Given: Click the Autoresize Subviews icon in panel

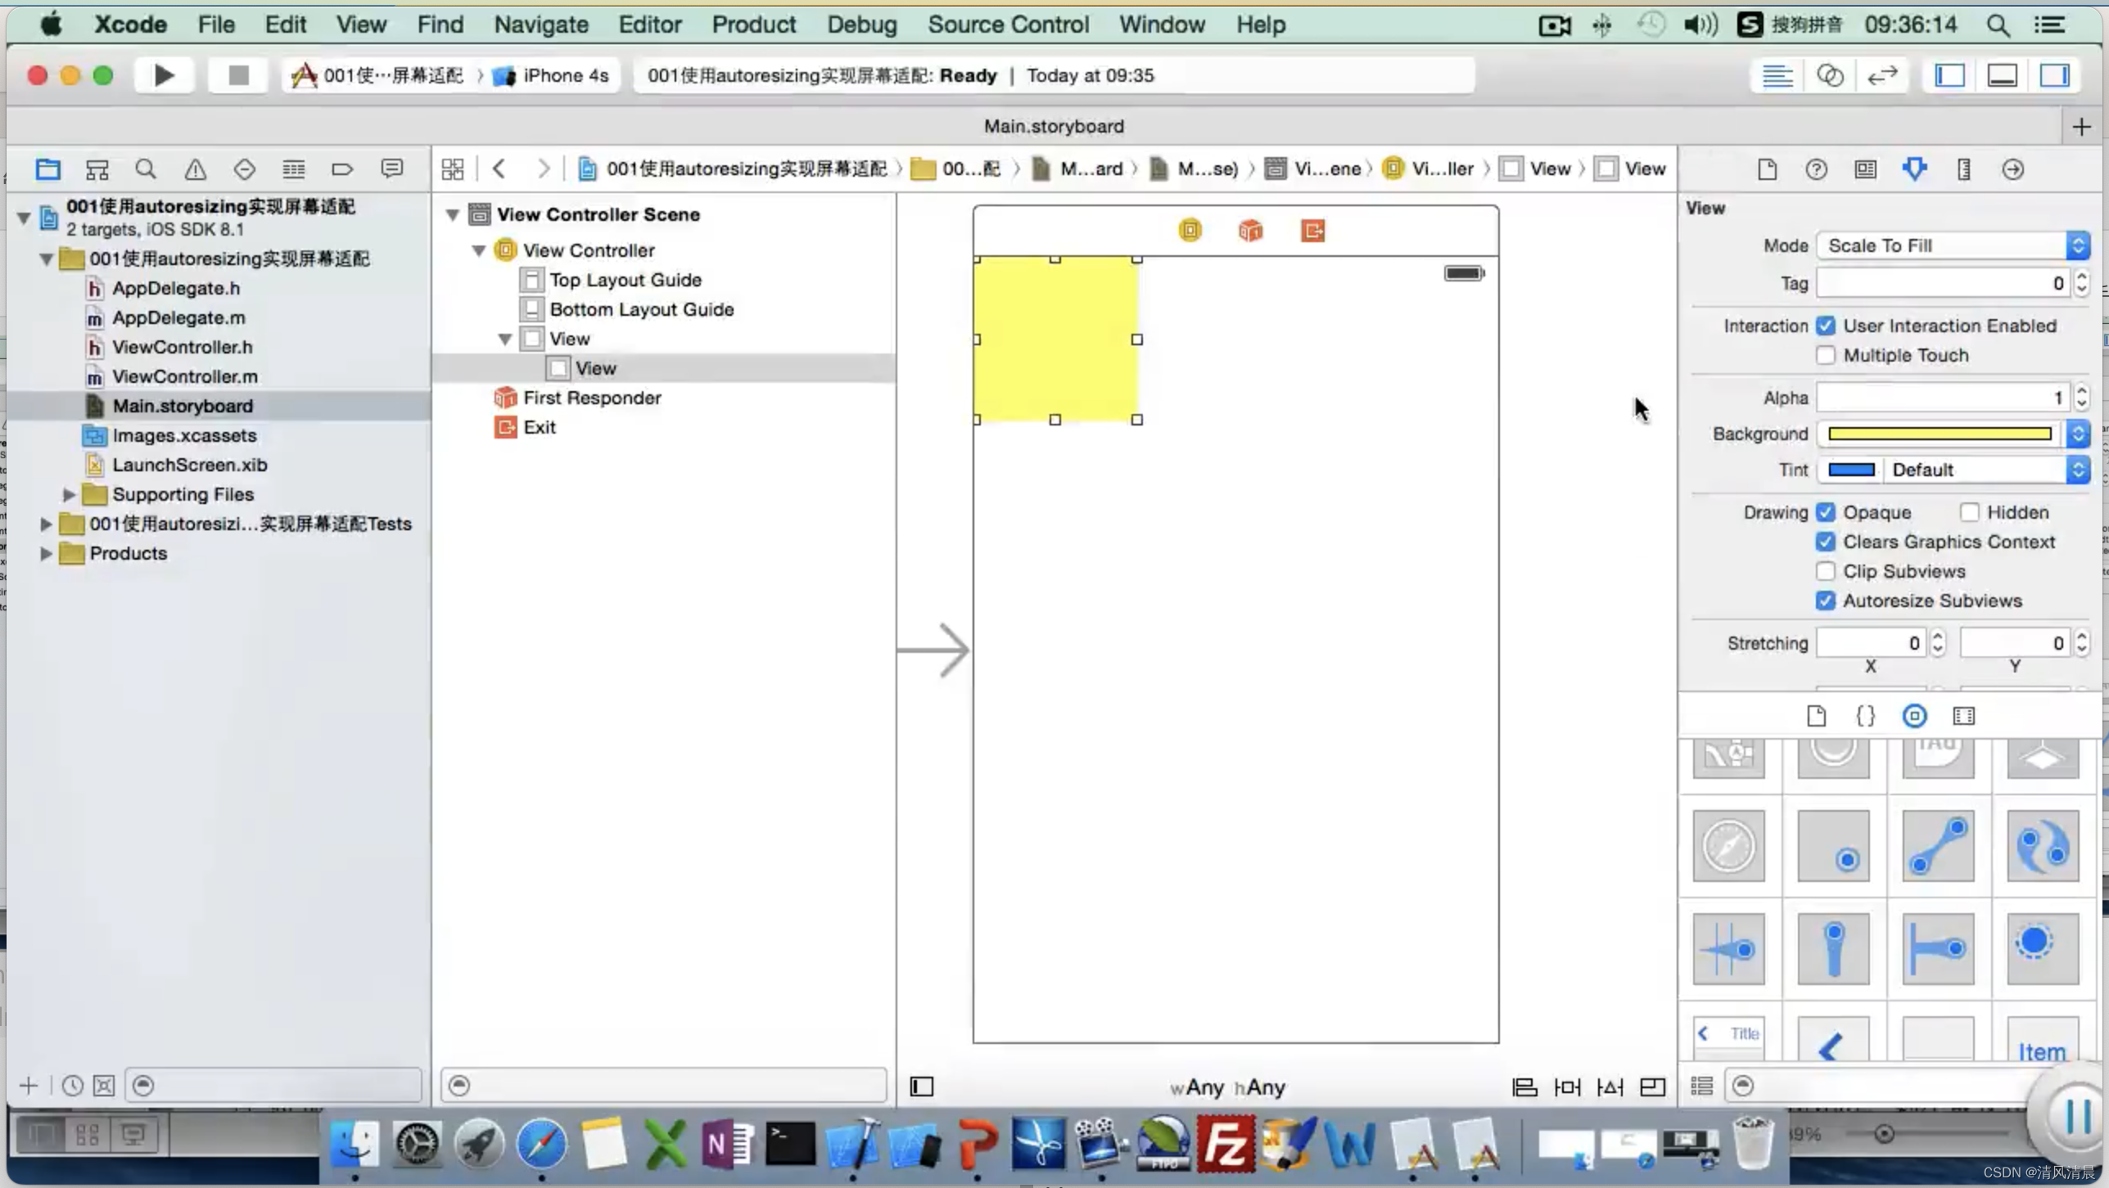Looking at the screenshot, I should (x=1823, y=599).
